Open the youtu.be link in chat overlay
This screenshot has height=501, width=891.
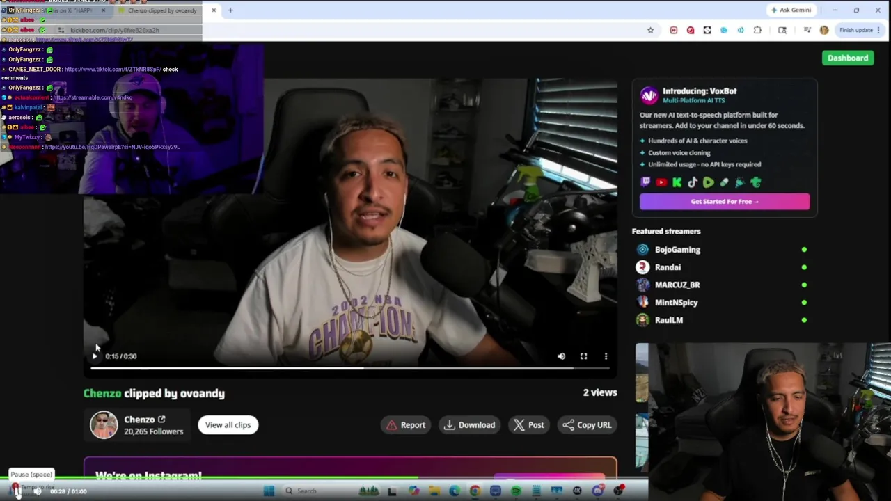click(x=112, y=147)
